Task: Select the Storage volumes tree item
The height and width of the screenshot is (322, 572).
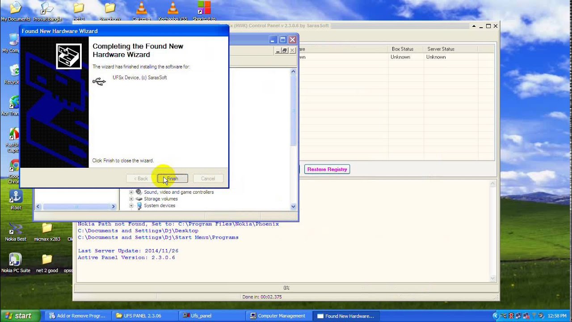Action: pyautogui.click(x=160, y=199)
